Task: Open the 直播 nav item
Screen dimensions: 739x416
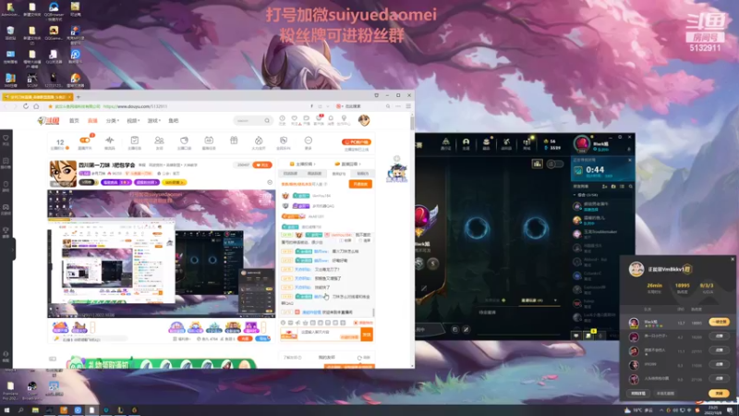Action: pyautogui.click(x=92, y=121)
